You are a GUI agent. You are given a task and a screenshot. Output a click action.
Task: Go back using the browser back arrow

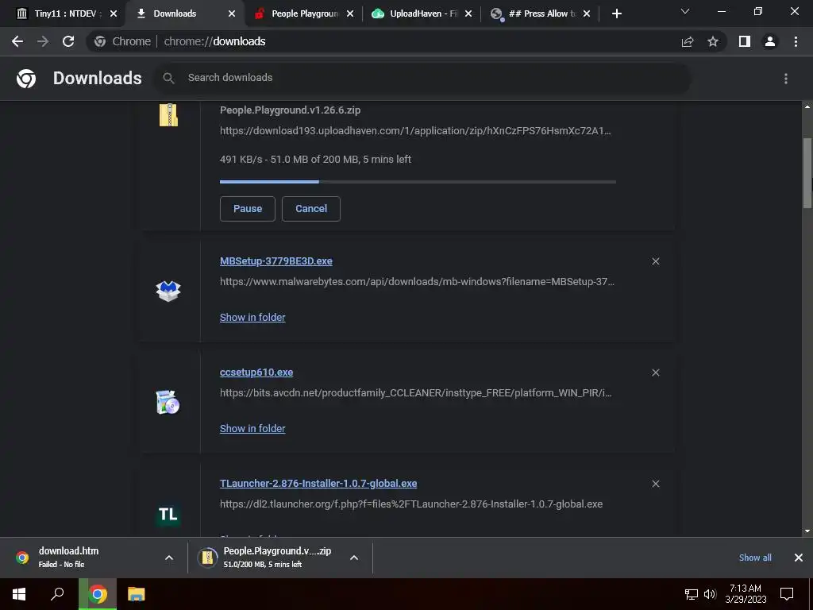(x=17, y=41)
